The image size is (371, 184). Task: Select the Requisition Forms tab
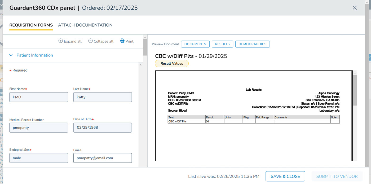[31, 25]
